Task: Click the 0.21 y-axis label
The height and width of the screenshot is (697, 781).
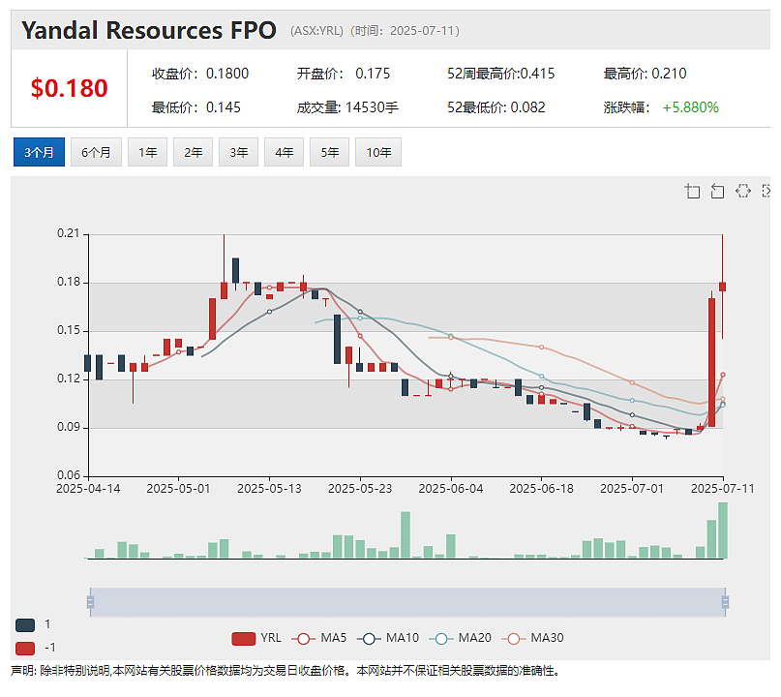Action: tap(69, 233)
